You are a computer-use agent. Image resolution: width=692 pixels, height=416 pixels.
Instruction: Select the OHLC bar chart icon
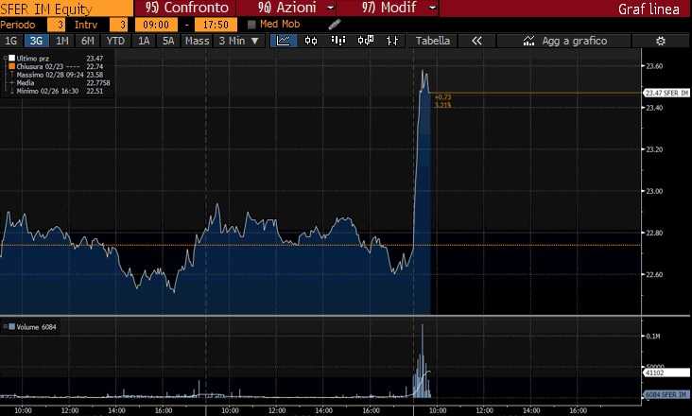point(392,41)
